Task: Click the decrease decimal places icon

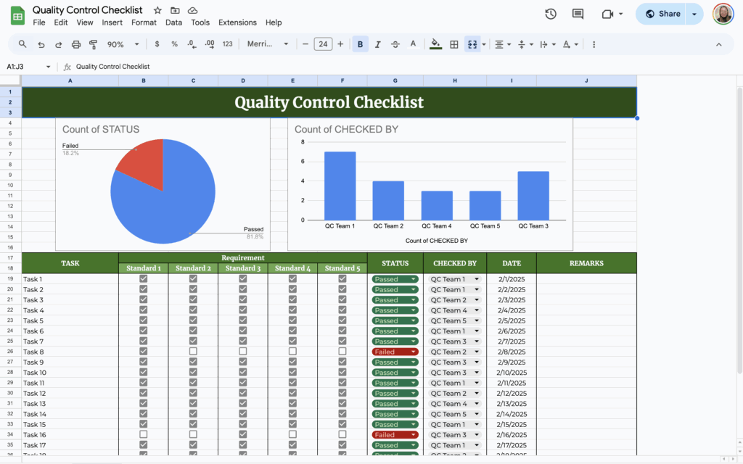Action: [x=191, y=44]
